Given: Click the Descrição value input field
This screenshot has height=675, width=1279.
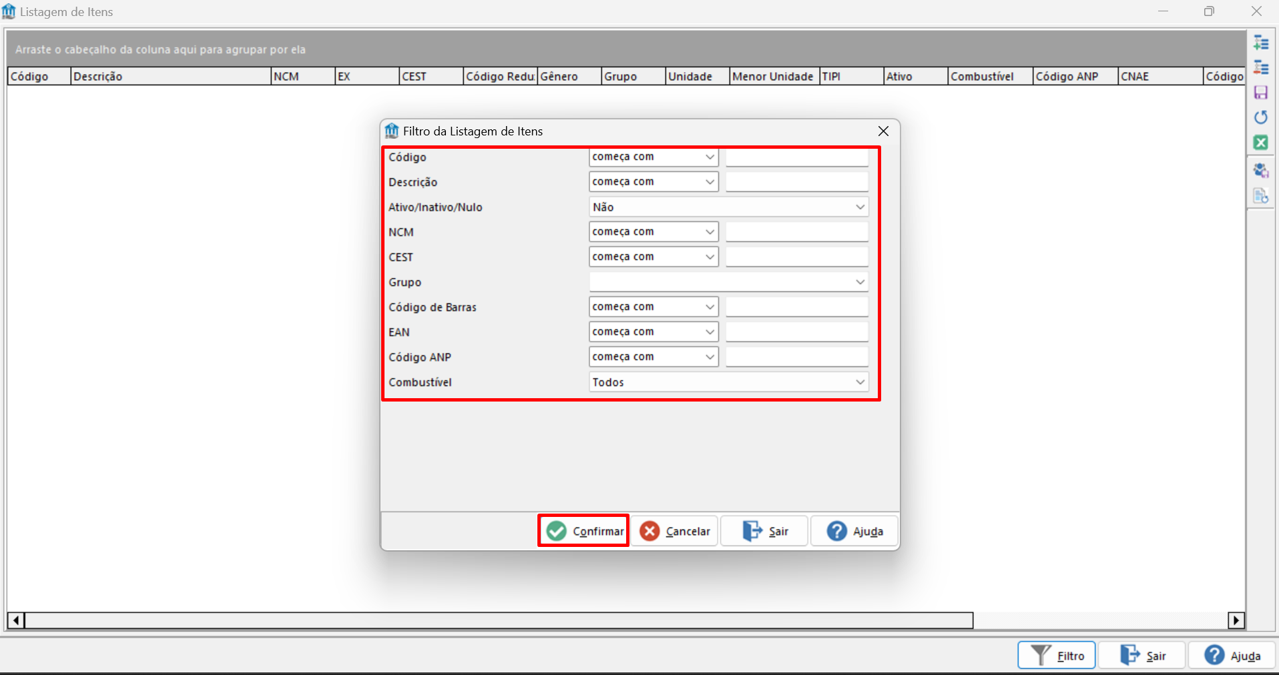Looking at the screenshot, I should pyautogui.click(x=797, y=181).
